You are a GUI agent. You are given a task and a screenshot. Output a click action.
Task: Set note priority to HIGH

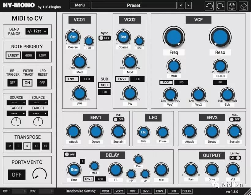(28, 55)
